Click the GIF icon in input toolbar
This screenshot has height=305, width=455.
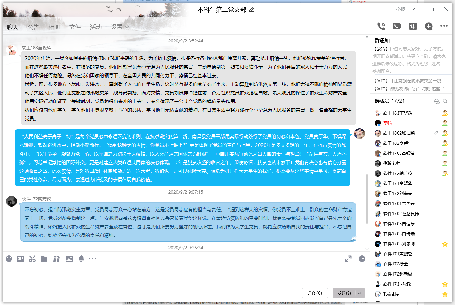[x=20, y=258]
